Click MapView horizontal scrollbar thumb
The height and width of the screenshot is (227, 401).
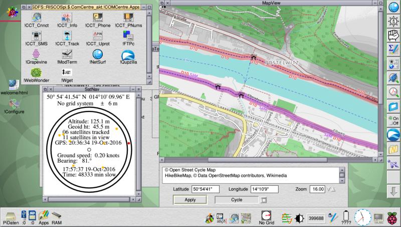click(268, 160)
